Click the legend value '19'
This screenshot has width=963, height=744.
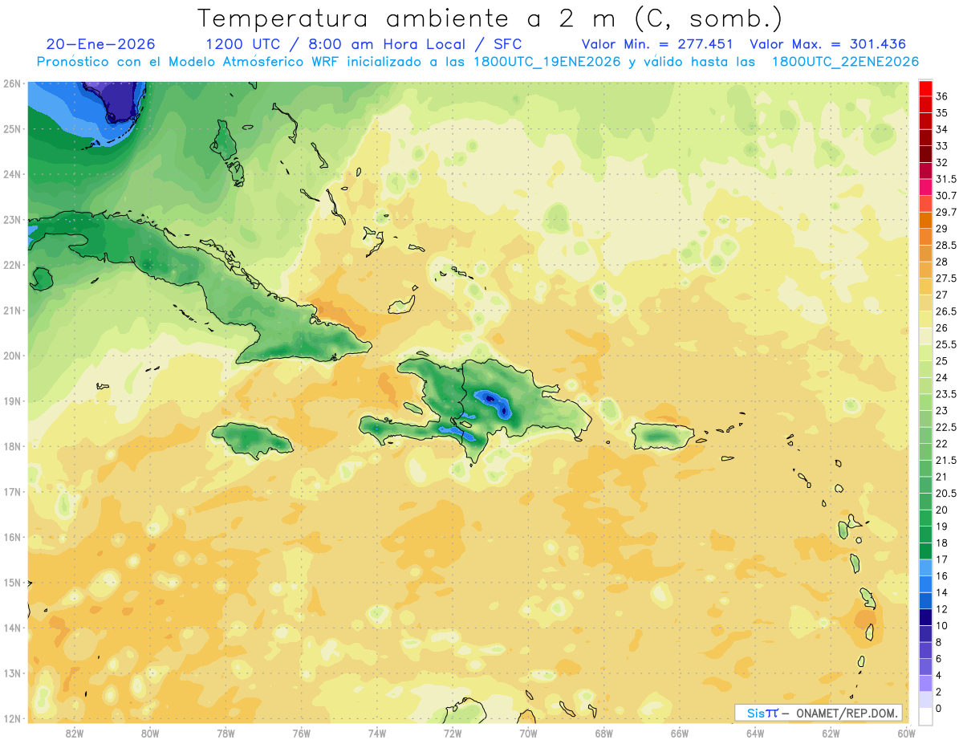[x=942, y=526]
